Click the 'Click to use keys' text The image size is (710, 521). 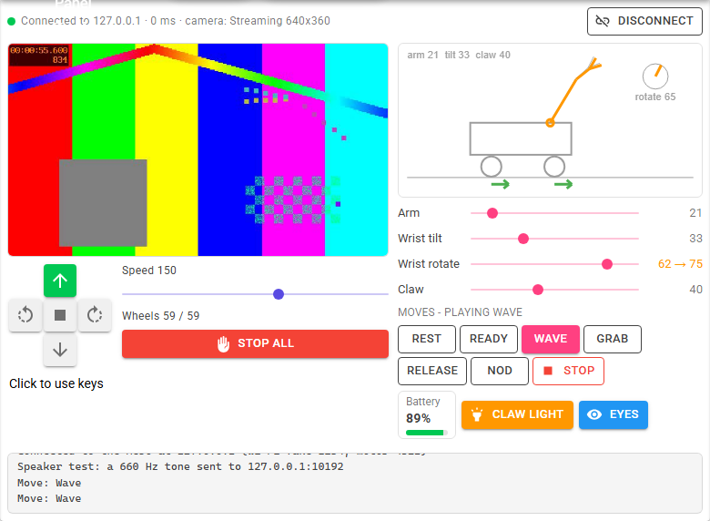56,383
